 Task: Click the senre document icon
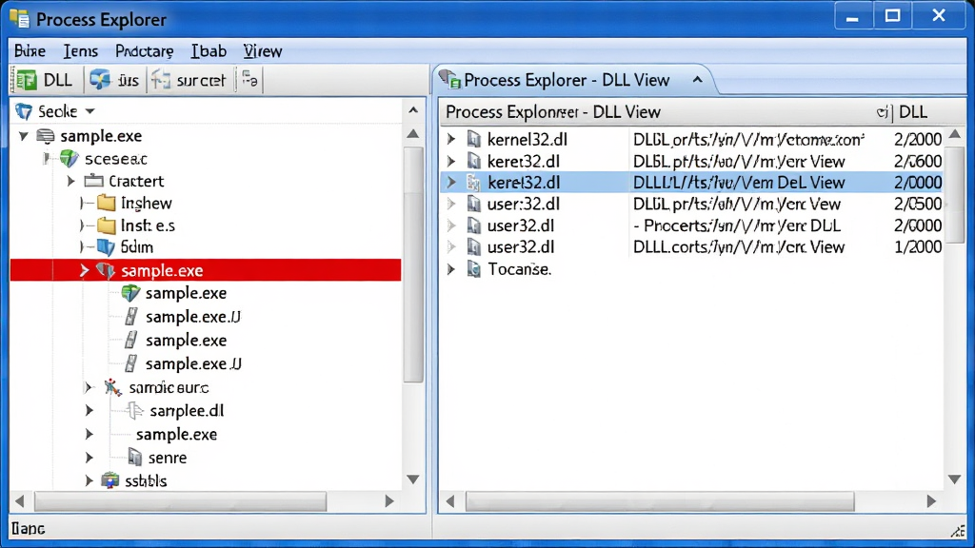coord(134,458)
